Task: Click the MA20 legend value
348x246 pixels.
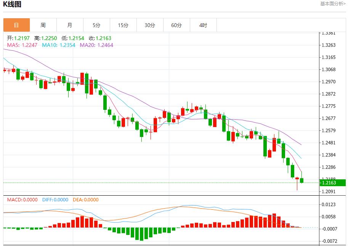Action: 96,45
